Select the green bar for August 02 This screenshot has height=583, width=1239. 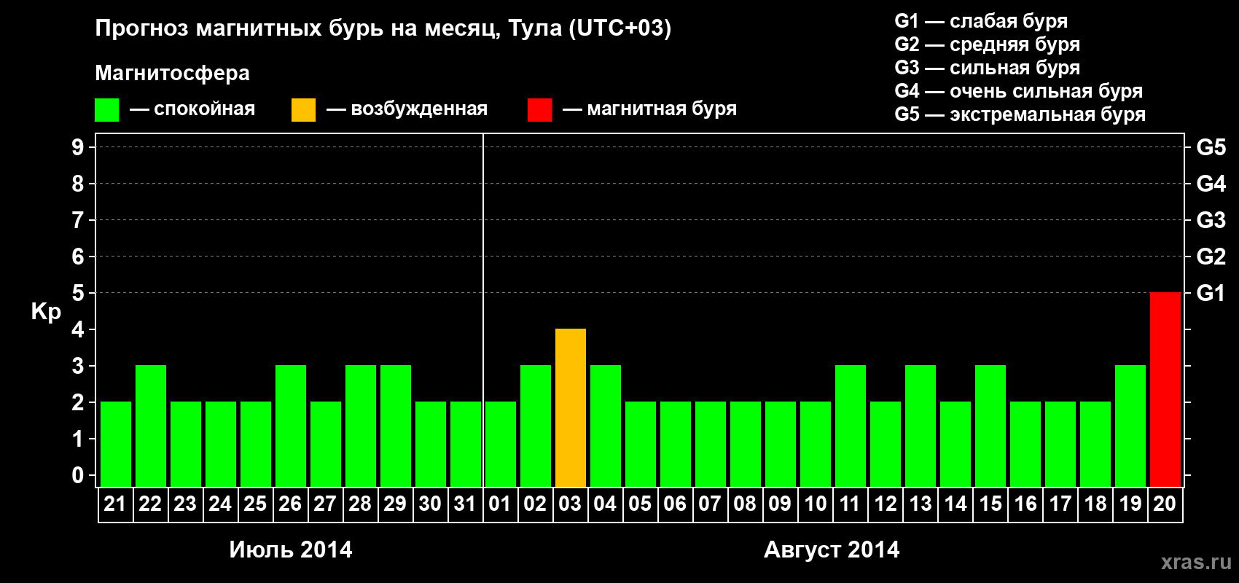[x=535, y=426]
